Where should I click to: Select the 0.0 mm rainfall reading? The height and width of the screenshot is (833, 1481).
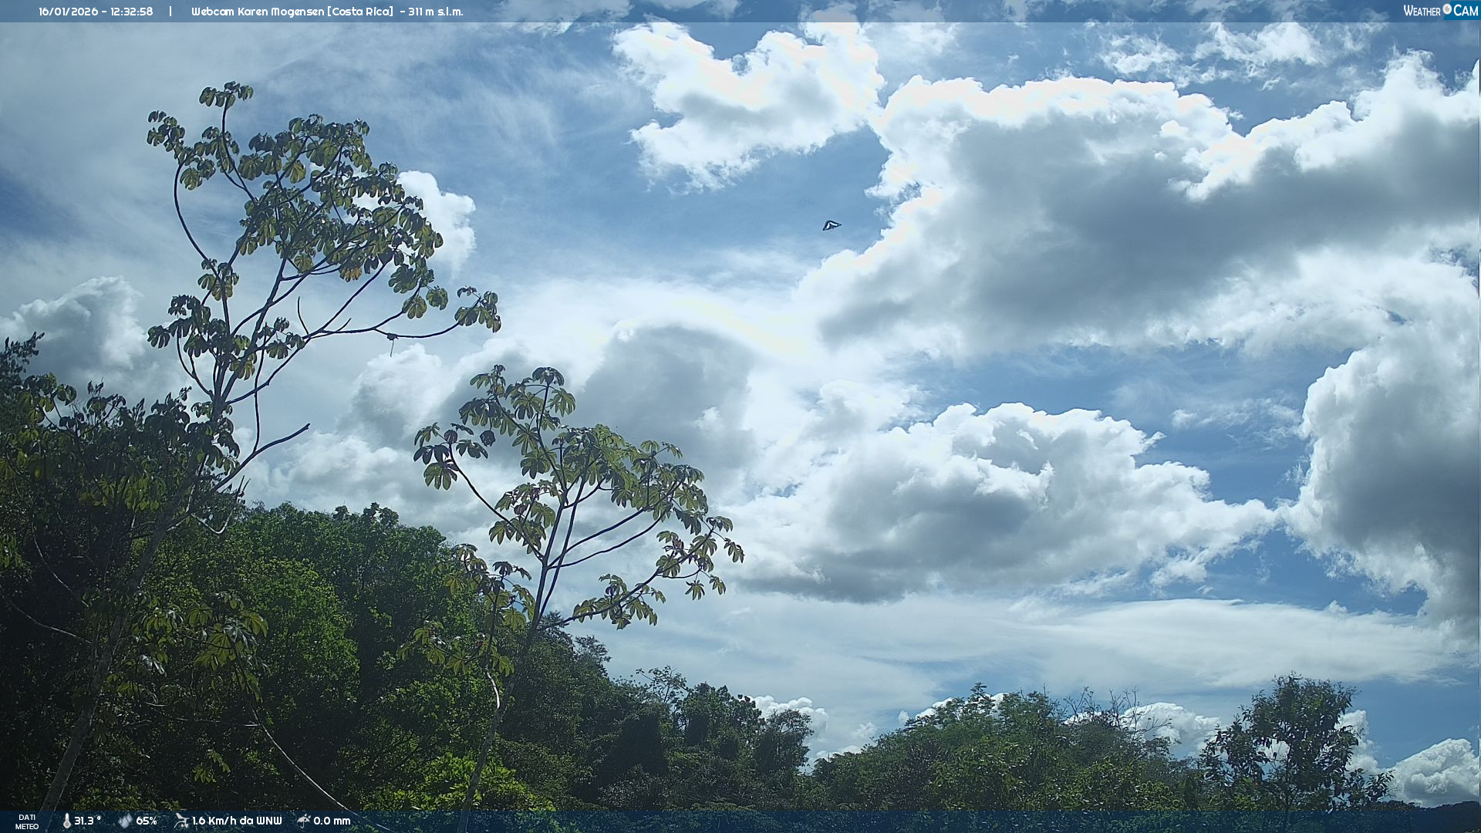pos(332,821)
